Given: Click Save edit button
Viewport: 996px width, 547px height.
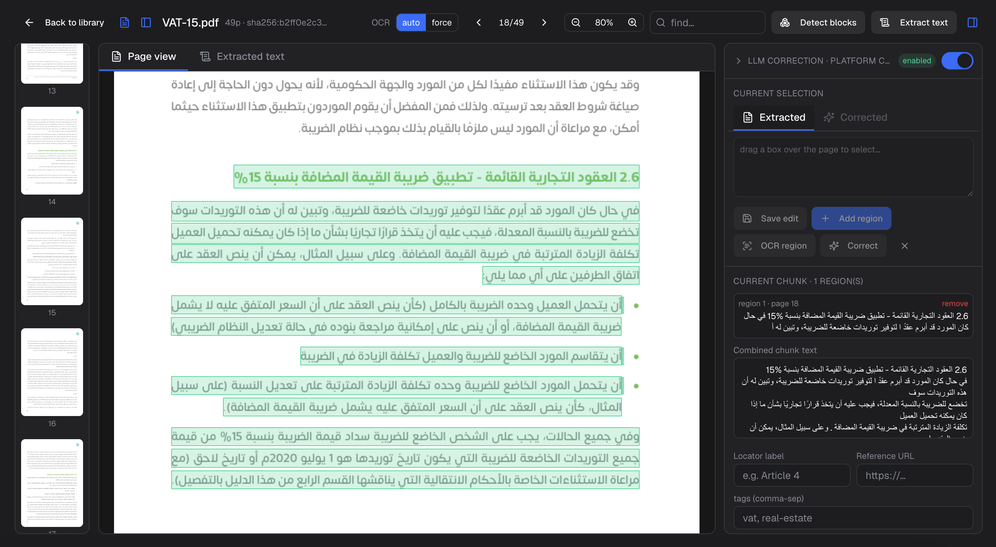Looking at the screenshot, I should [x=770, y=218].
